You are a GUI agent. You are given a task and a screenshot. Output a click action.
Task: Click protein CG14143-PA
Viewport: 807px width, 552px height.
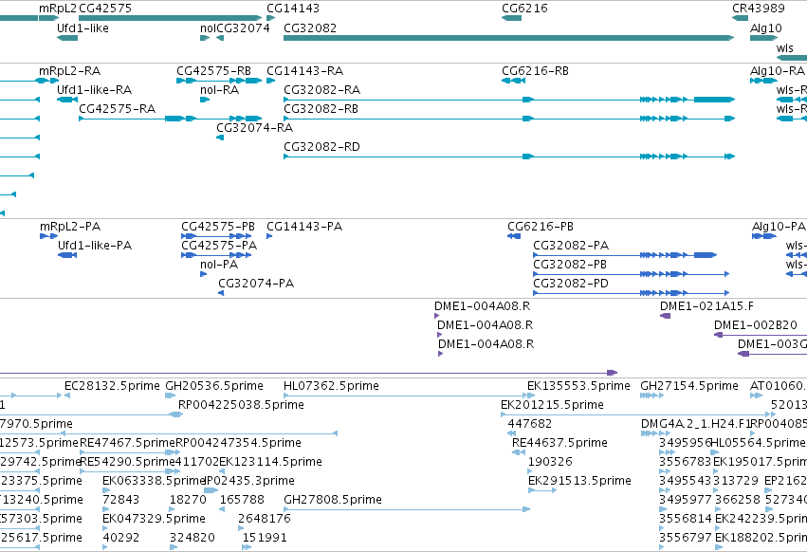pyautogui.click(x=269, y=236)
